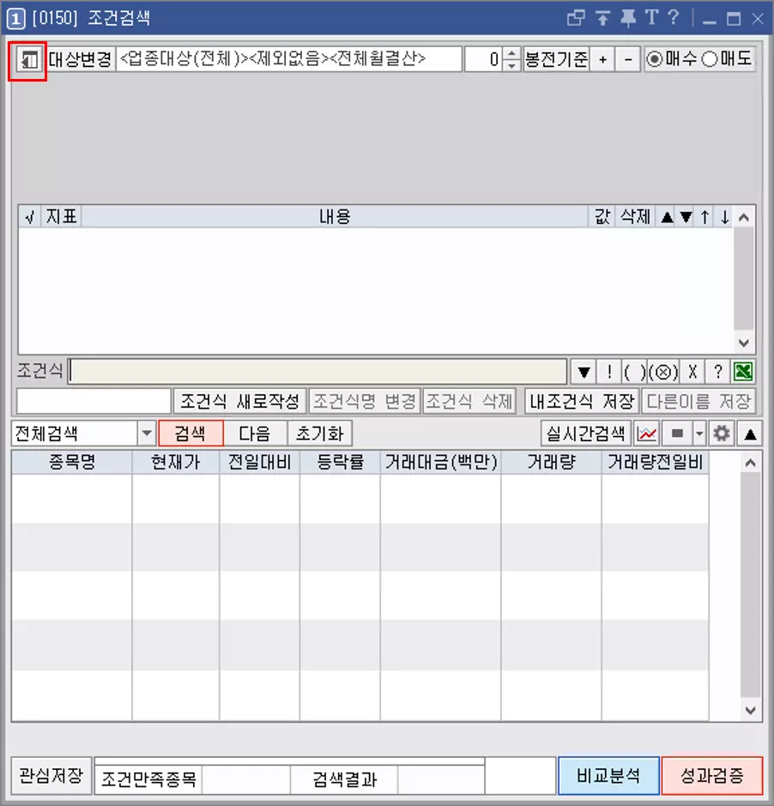The width and height of the screenshot is (774, 806).
Task: Click the 대상변경 button
Action: coord(81,59)
